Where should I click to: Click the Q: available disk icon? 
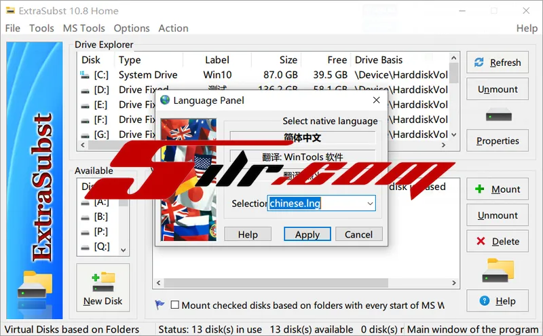[x=86, y=248]
